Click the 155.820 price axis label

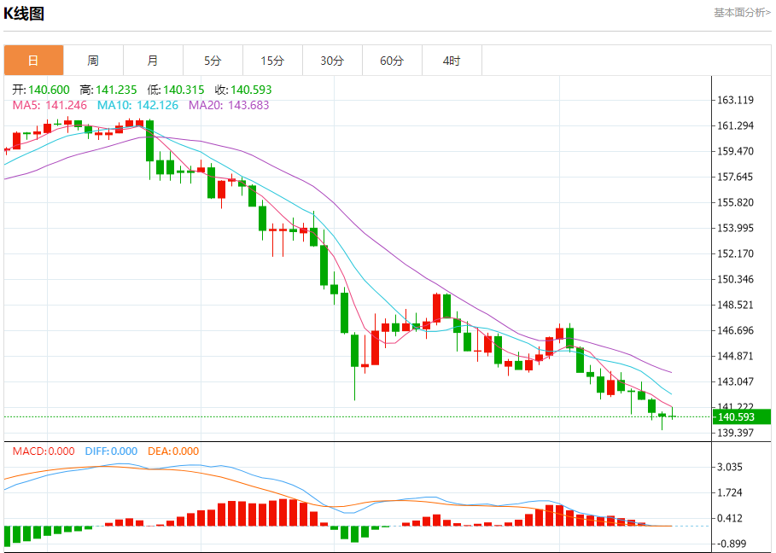[x=735, y=202]
